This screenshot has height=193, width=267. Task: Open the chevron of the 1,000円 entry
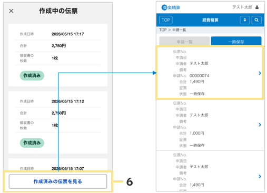tap(260, 125)
